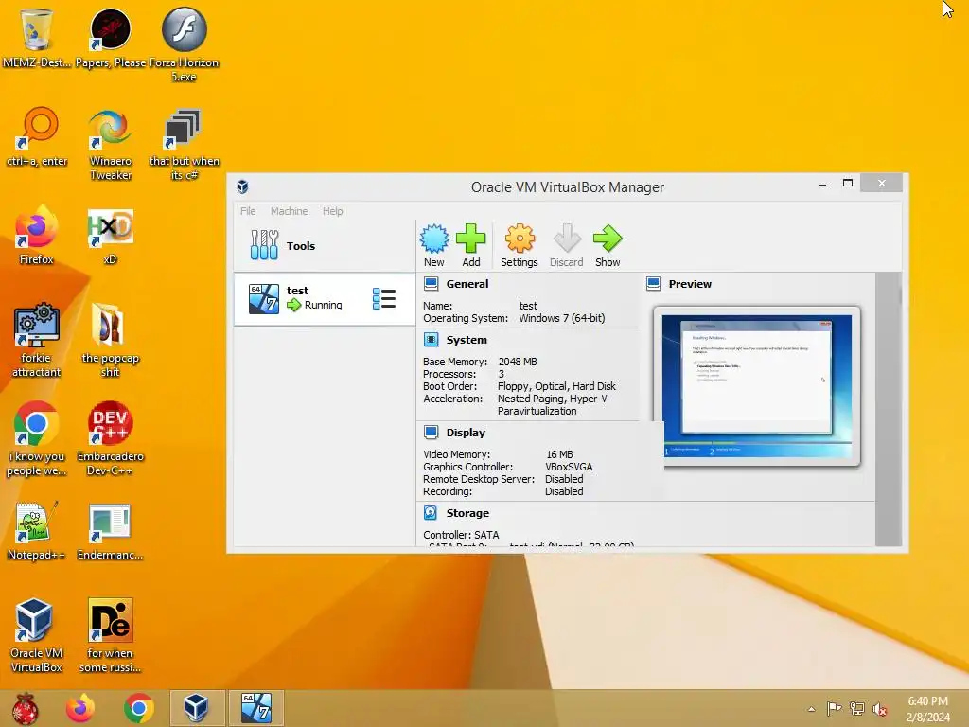This screenshot has width=969, height=727.
Task: Select the Tools entry in sidebar
Action: 324,245
